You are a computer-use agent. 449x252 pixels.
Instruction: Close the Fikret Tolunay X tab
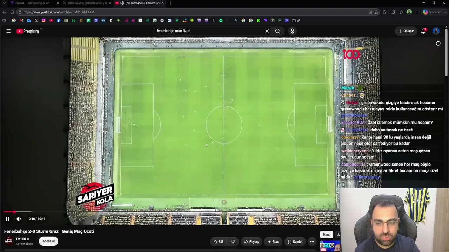pos(110,3)
